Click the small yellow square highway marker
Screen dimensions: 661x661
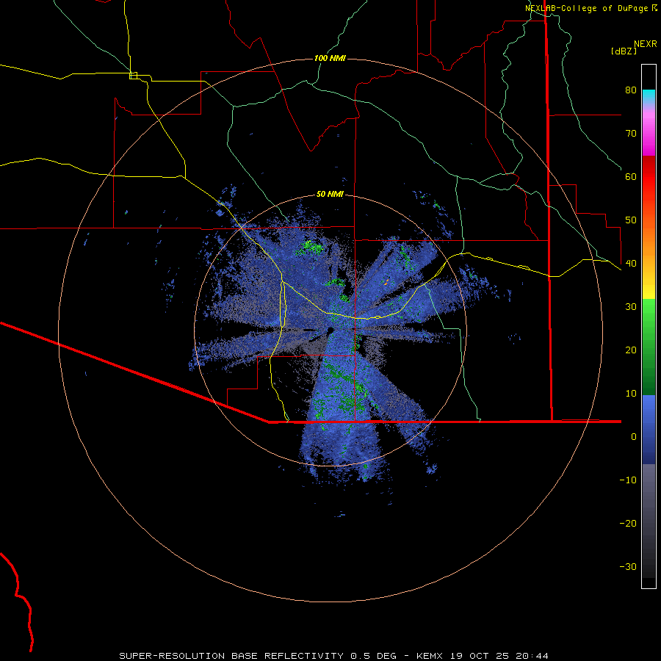point(133,76)
